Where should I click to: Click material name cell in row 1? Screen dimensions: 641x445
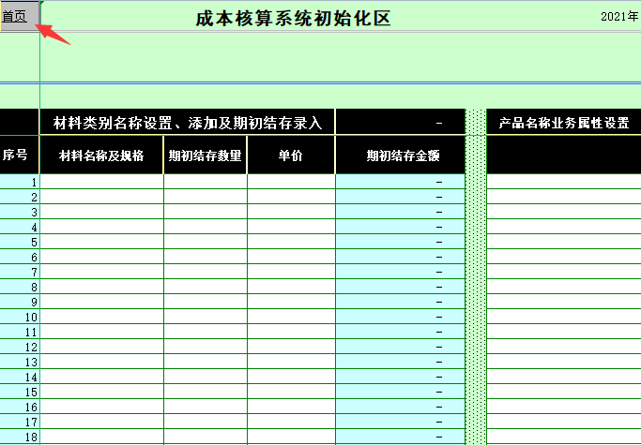tap(101, 182)
